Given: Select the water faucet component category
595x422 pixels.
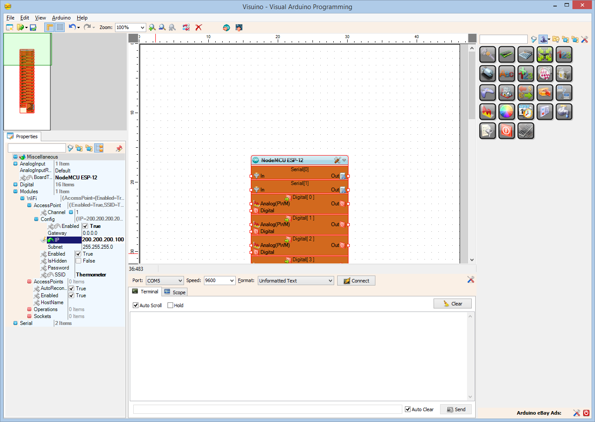Looking at the screenshot, I should coord(564,112).
